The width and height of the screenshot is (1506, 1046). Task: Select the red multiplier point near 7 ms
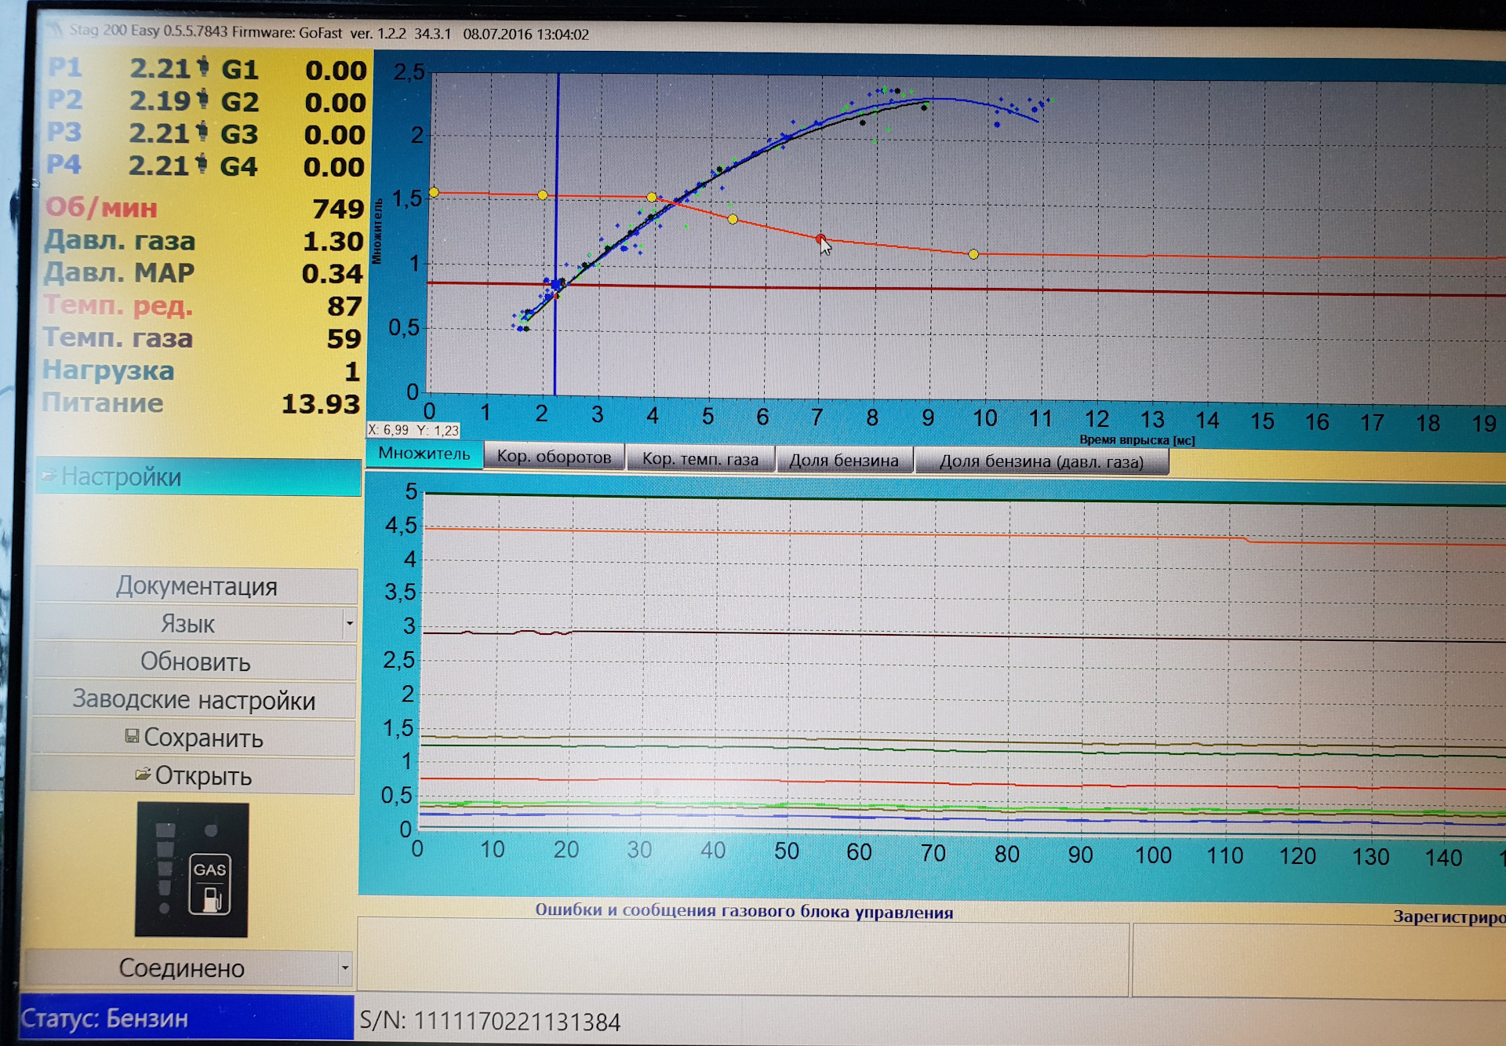820,239
